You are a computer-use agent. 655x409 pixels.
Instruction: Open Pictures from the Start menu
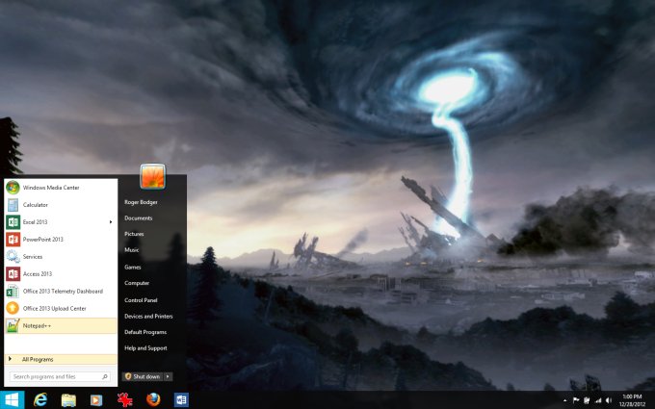134,234
